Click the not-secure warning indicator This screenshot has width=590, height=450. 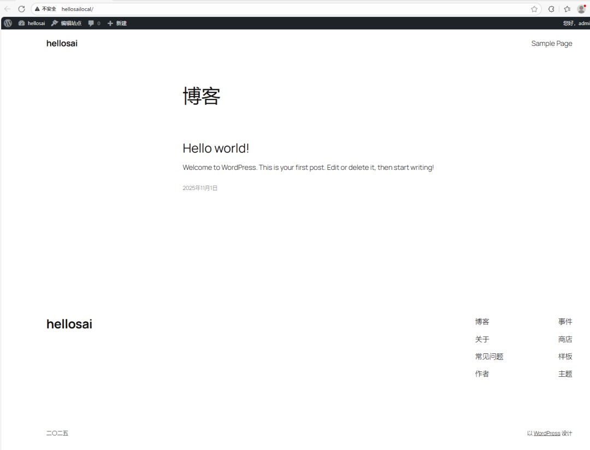[46, 9]
